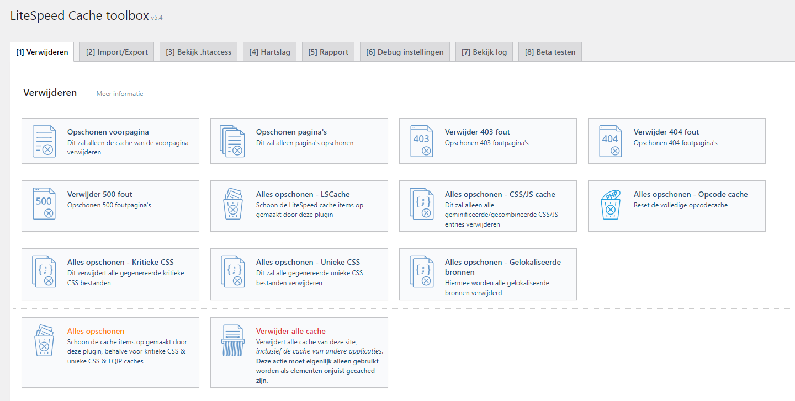Switch to the Import/Export tab
The height and width of the screenshot is (401, 795).
116,51
